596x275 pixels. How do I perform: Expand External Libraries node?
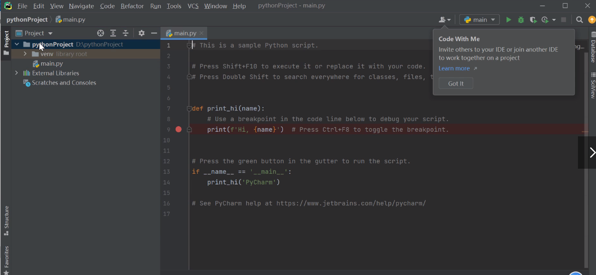17,73
